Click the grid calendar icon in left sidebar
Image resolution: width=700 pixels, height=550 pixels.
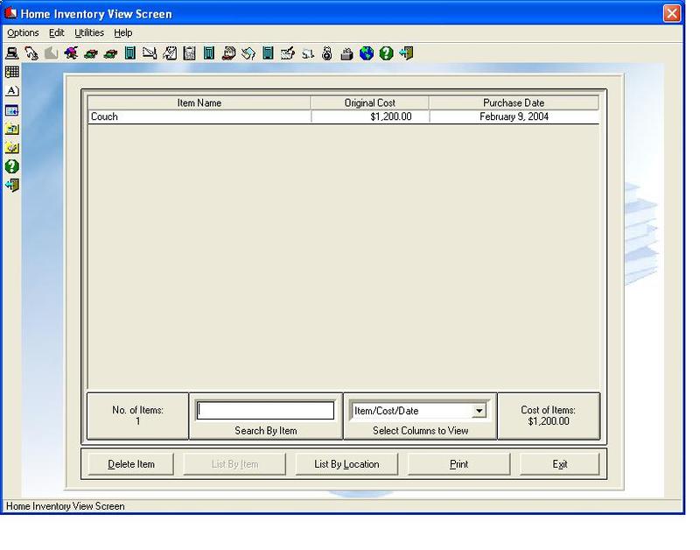(12, 72)
